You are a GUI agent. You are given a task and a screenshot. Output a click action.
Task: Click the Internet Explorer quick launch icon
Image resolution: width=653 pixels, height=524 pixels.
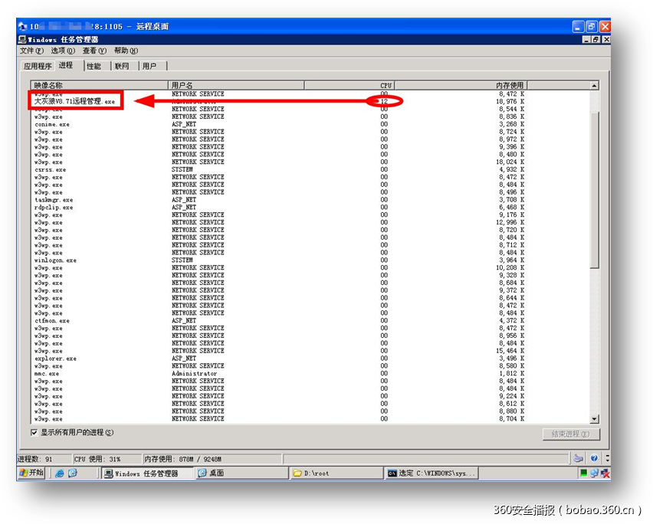pos(60,473)
